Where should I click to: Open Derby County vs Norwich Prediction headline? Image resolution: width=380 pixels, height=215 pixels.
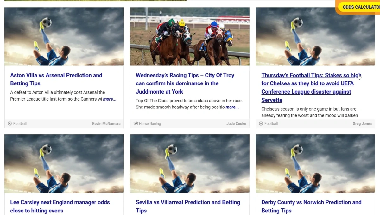tap(311, 206)
